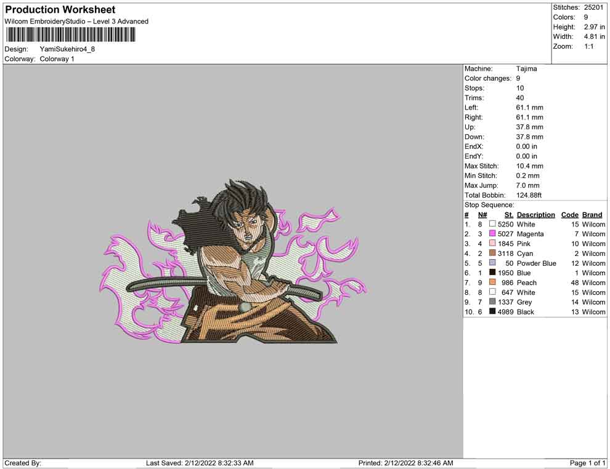Click code '48' in the Peach row
Image resolution: width=610 pixels, height=469 pixels.
pyautogui.click(x=575, y=283)
